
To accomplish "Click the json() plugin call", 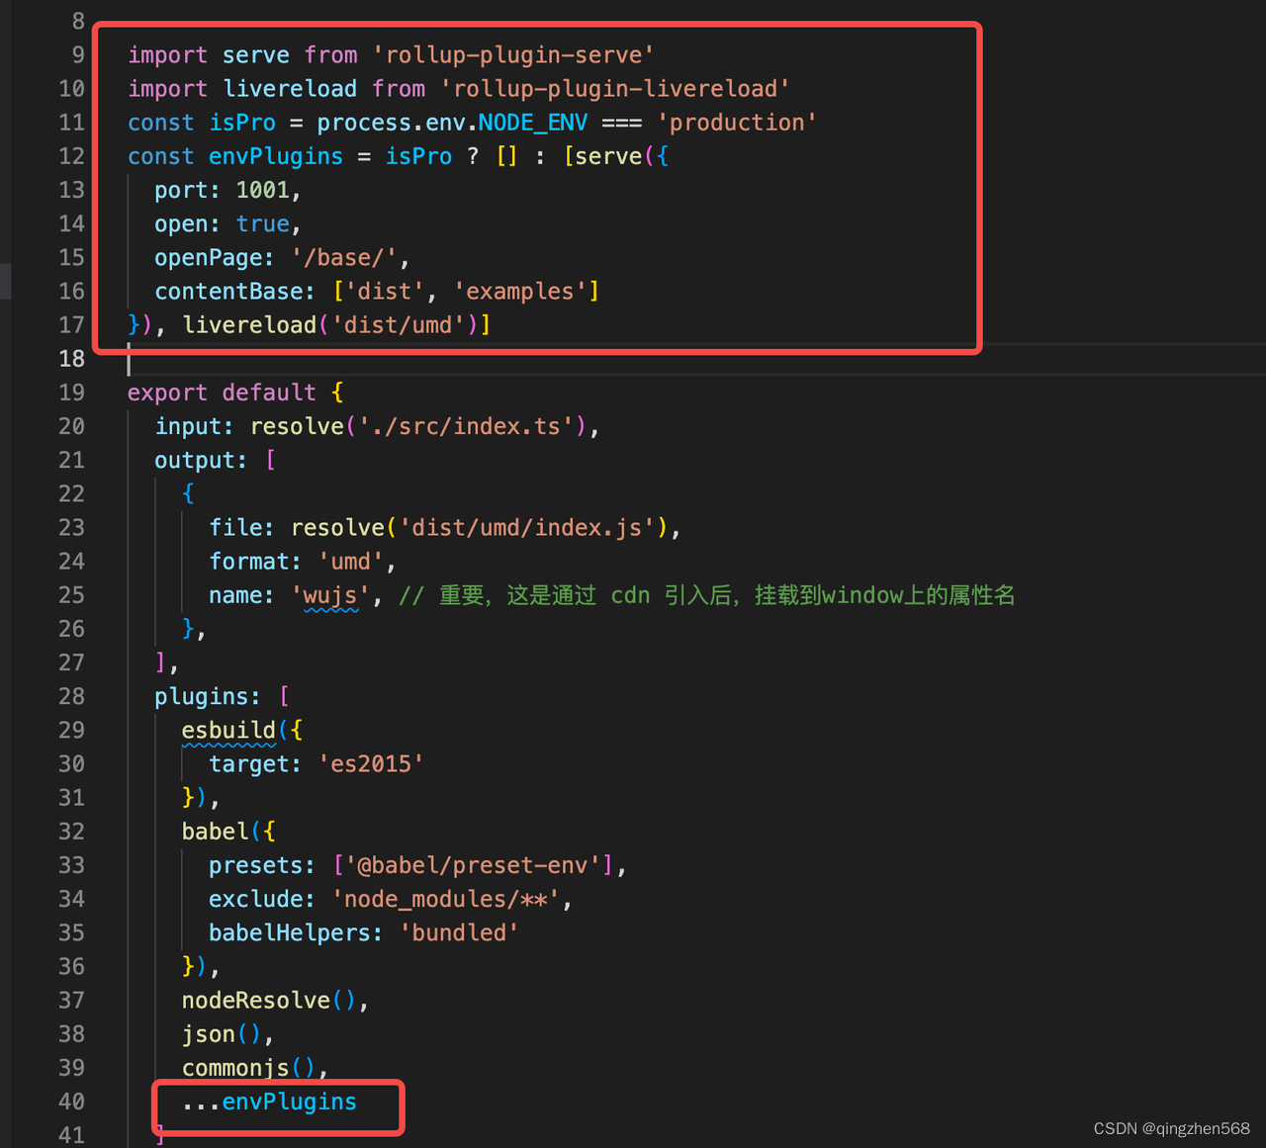I will (222, 1034).
